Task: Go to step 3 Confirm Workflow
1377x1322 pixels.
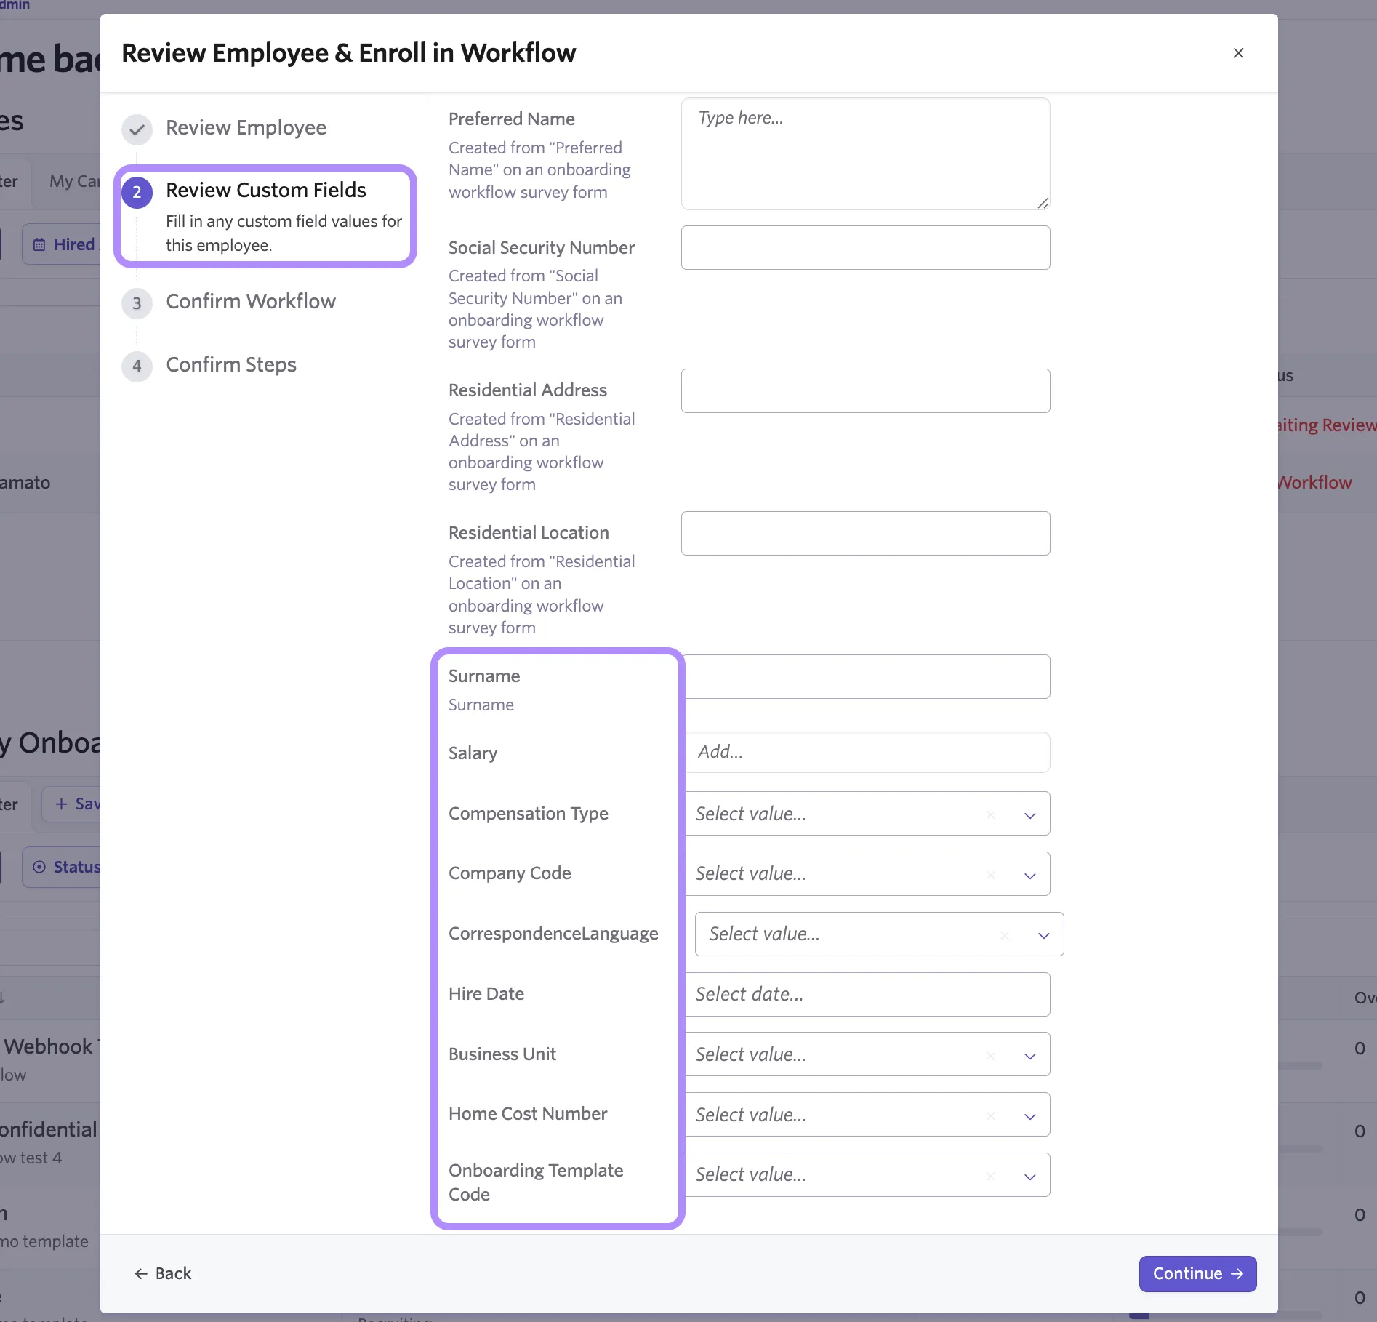Action: click(250, 301)
